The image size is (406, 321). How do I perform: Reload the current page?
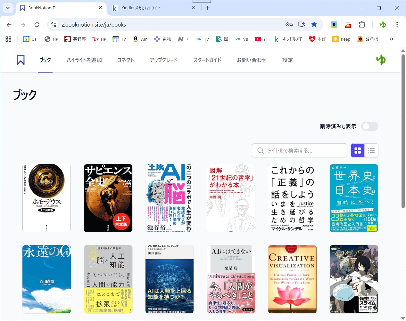pyautogui.click(x=37, y=25)
